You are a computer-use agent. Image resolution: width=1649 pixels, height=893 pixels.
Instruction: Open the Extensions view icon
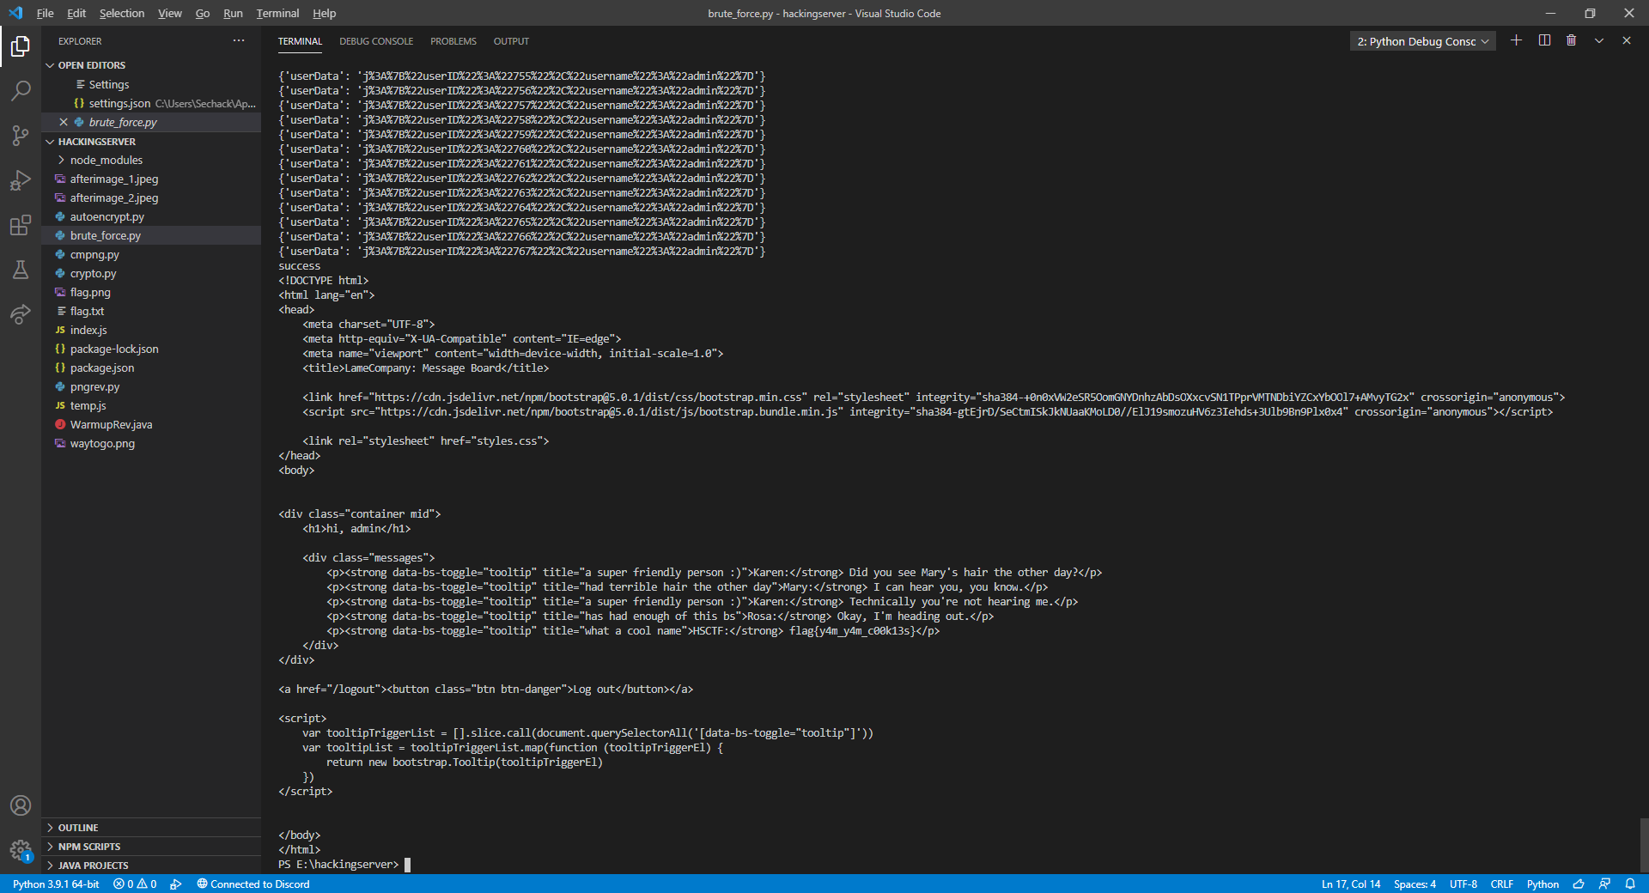(21, 225)
